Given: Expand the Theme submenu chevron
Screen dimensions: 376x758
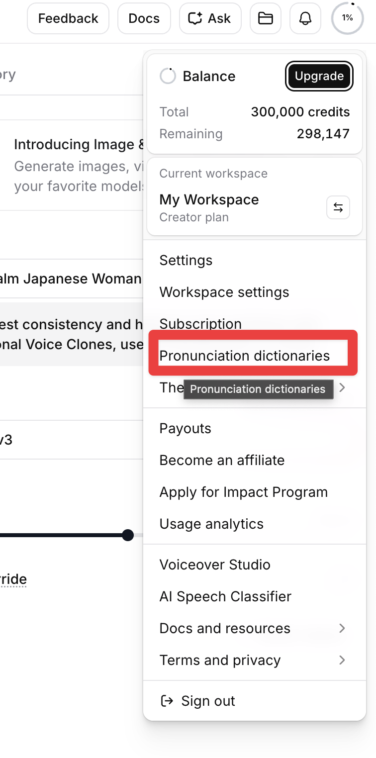Looking at the screenshot, I should pyautogui.click(x=342, y=387).
